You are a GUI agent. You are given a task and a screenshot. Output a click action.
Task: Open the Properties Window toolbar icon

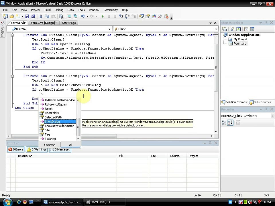148,17
